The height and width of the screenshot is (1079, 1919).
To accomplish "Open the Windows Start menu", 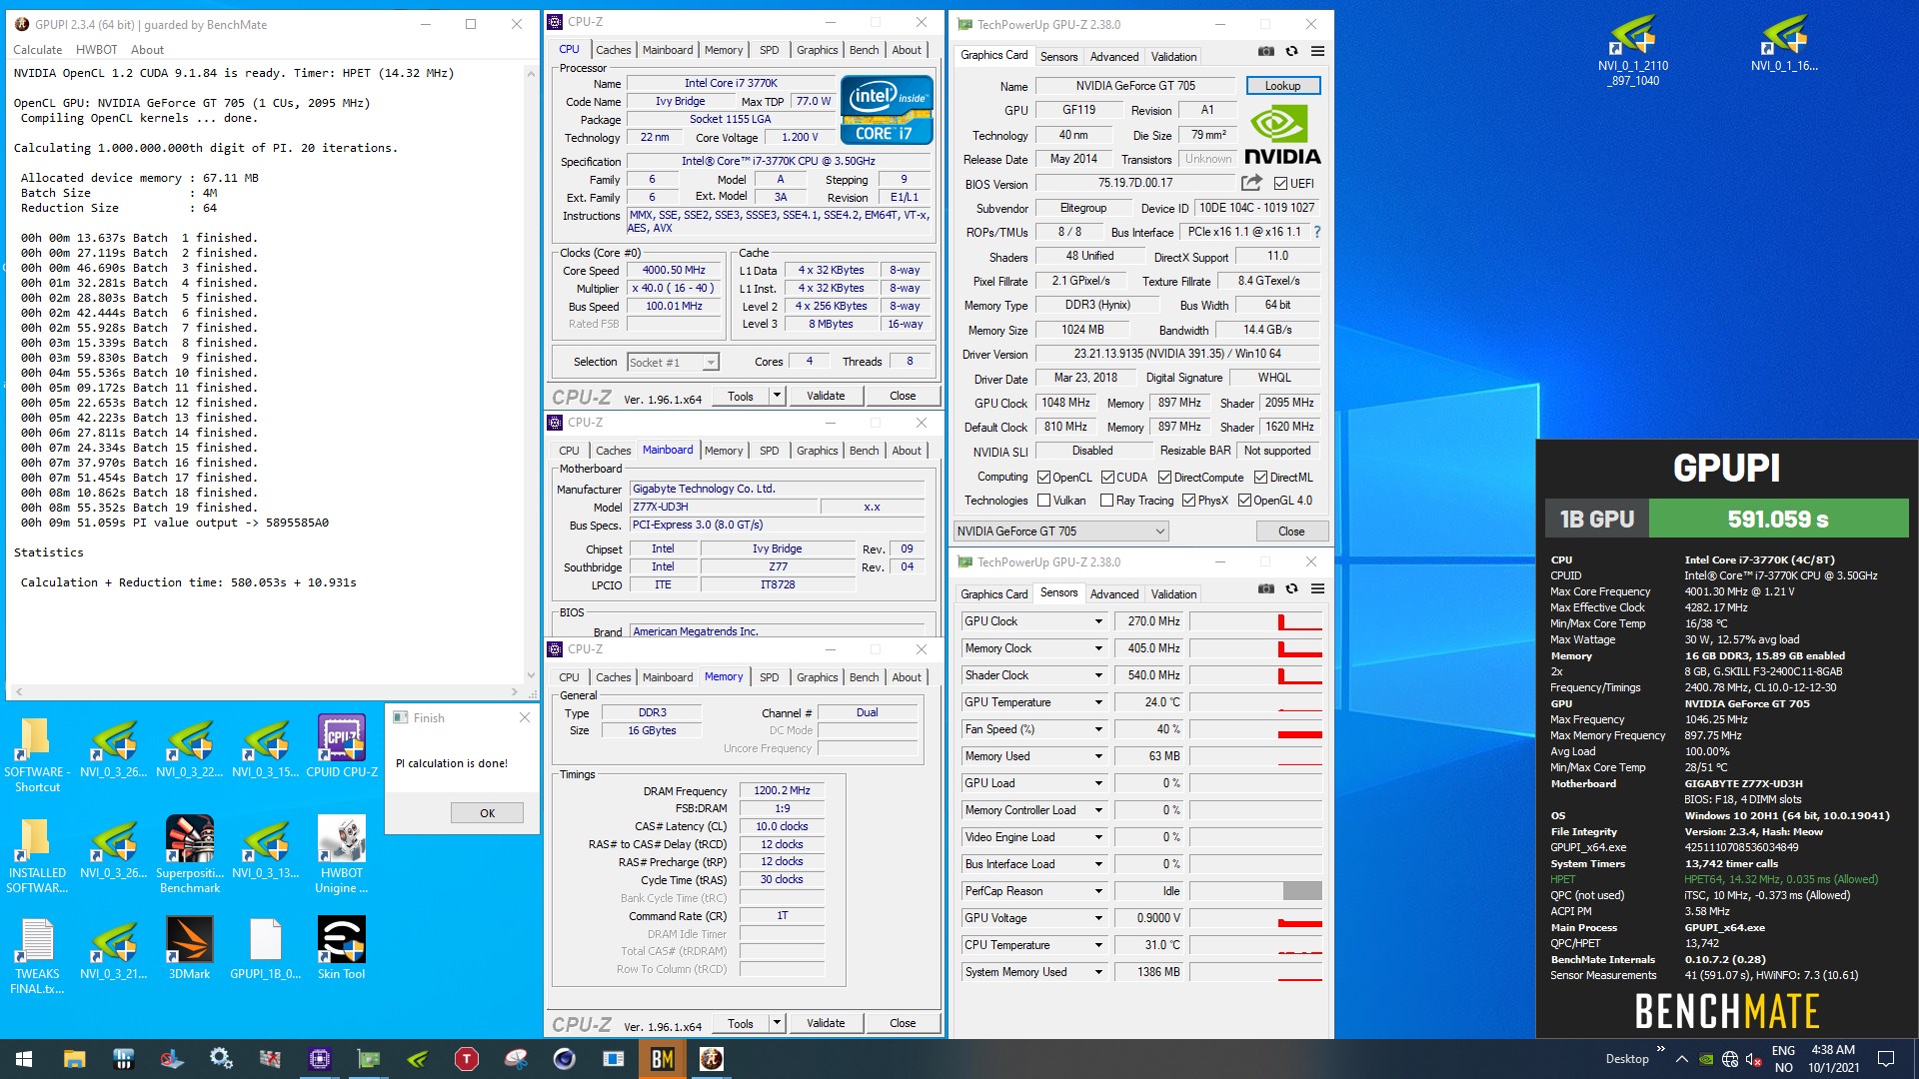I will 24,1059.
